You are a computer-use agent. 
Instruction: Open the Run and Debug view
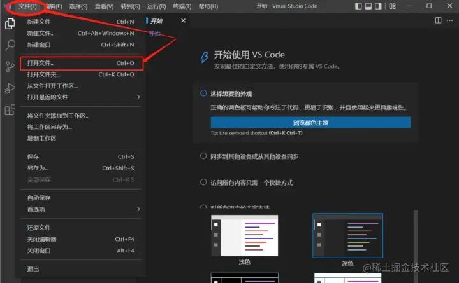pyautogui.click(x=10, y=88)
